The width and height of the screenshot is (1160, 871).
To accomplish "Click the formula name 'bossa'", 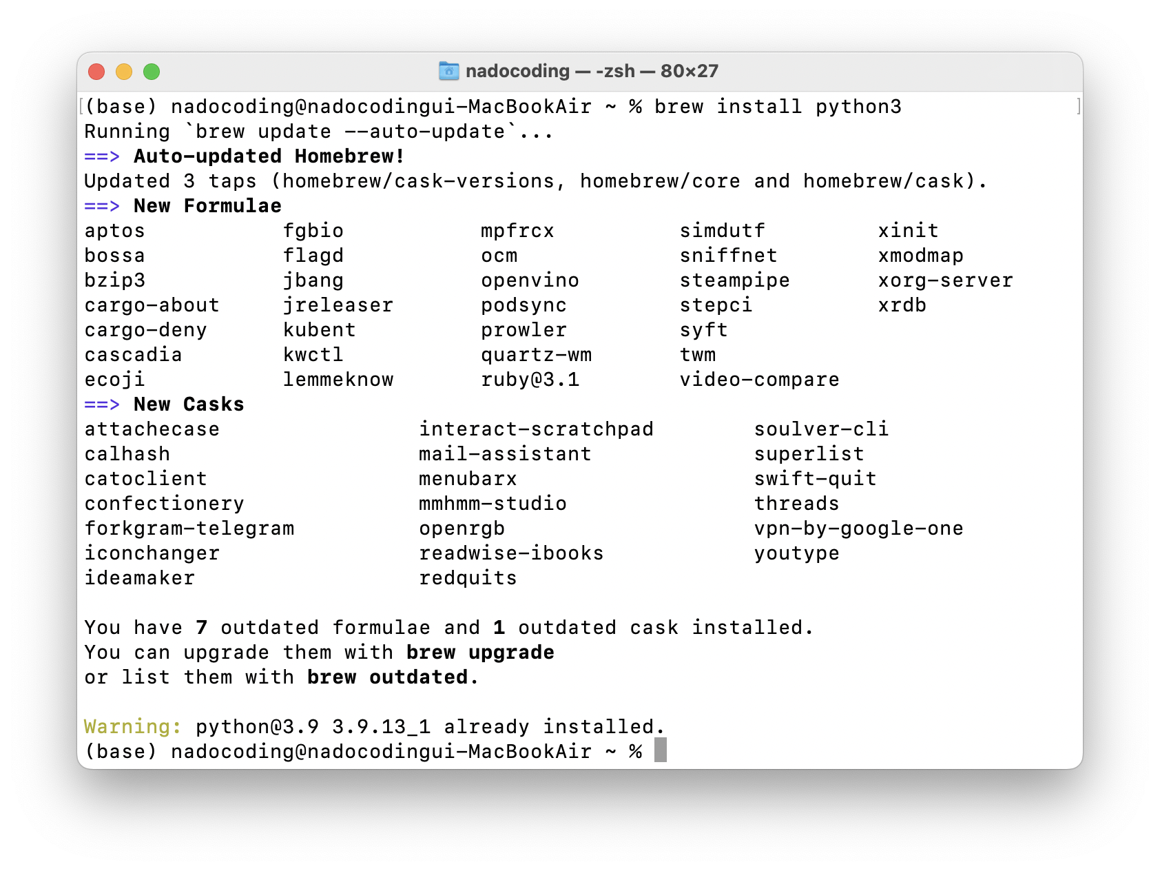I will 114,256.
